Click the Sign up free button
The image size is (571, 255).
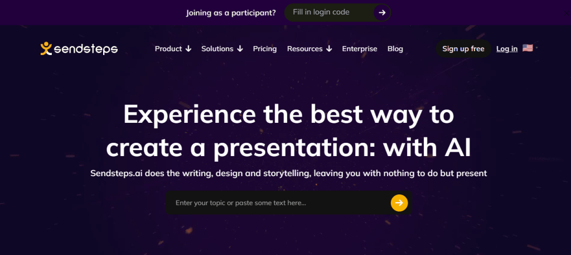click(x=463, y=48)
